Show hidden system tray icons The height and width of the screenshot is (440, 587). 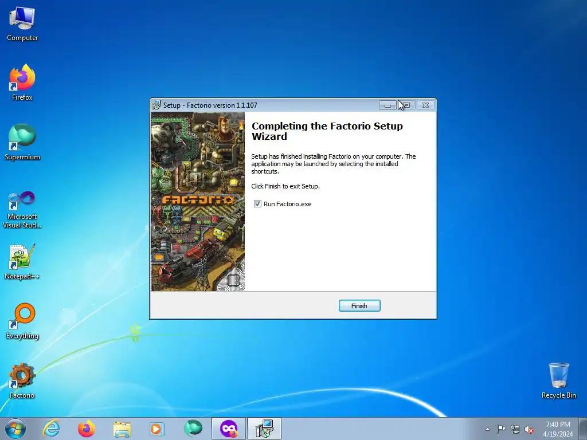[487, 429]
